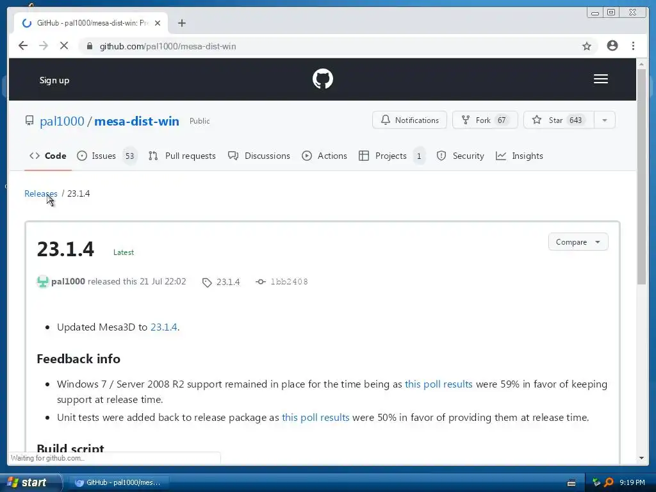The height and width of the screenshot is (492, 656).
Task: Click the on-screen keyboard tray icon
Action: point(571,483)
